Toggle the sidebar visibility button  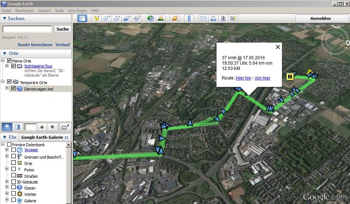click(x=82, y=18)
